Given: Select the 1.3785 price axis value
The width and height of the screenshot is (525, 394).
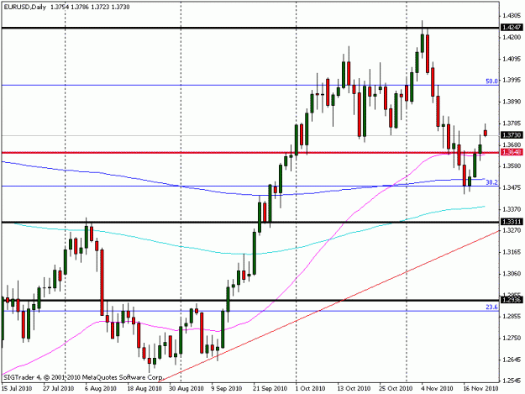Looking at the screenshot, I should click(x=512, y=123).
